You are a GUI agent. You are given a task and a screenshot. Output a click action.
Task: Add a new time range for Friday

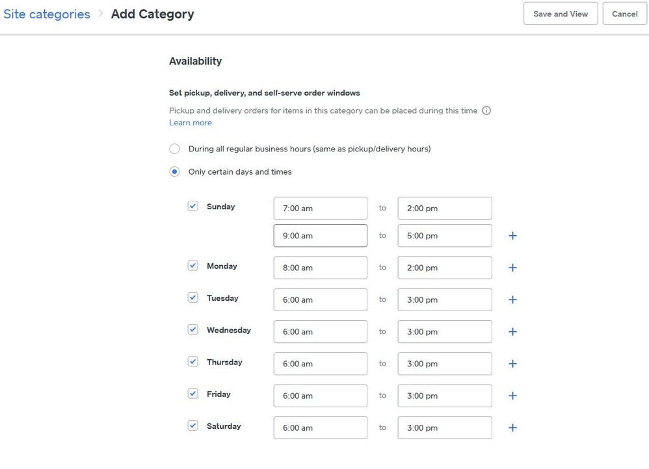(x=512, y=396)
